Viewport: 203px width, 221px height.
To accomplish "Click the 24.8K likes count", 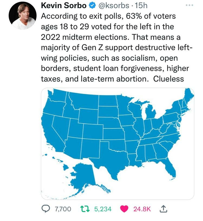I will [142, 209].
